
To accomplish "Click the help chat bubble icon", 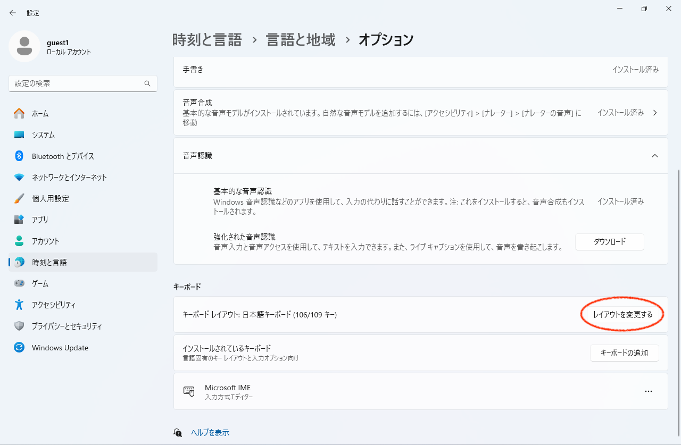I will coord(178,433).
